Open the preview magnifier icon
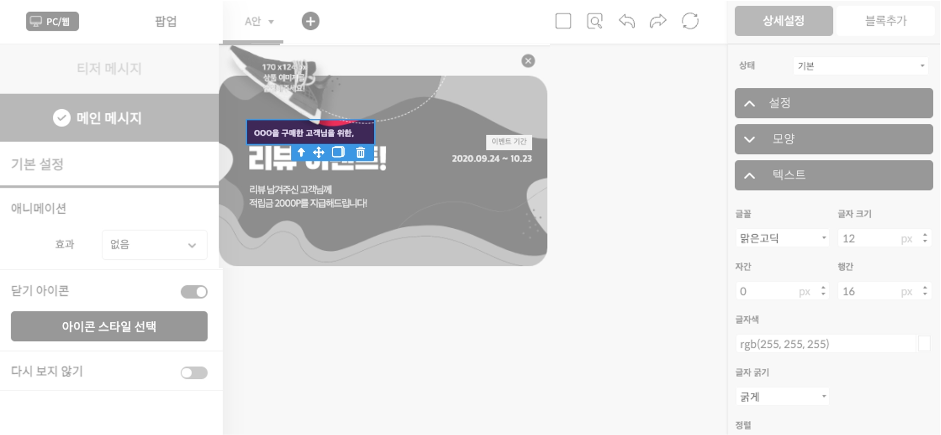 pyautogui.click(x=594, y=21)
